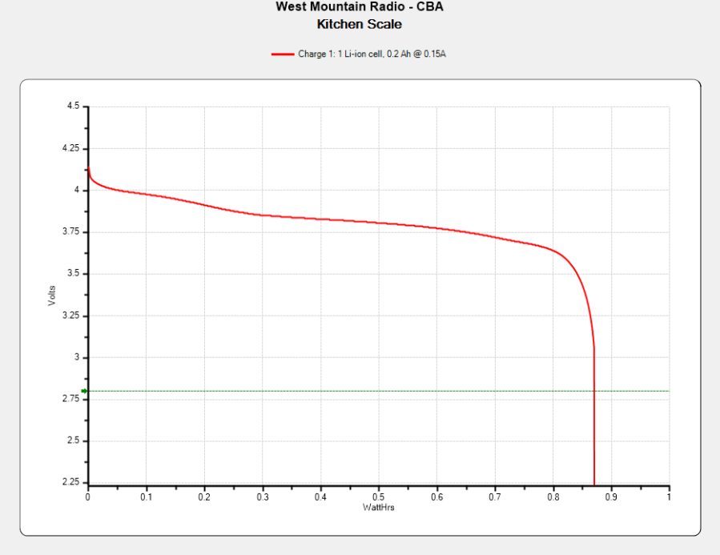
Task: Click the 0.9 tick label on WattHrs axis
Action: coord(610,497)
